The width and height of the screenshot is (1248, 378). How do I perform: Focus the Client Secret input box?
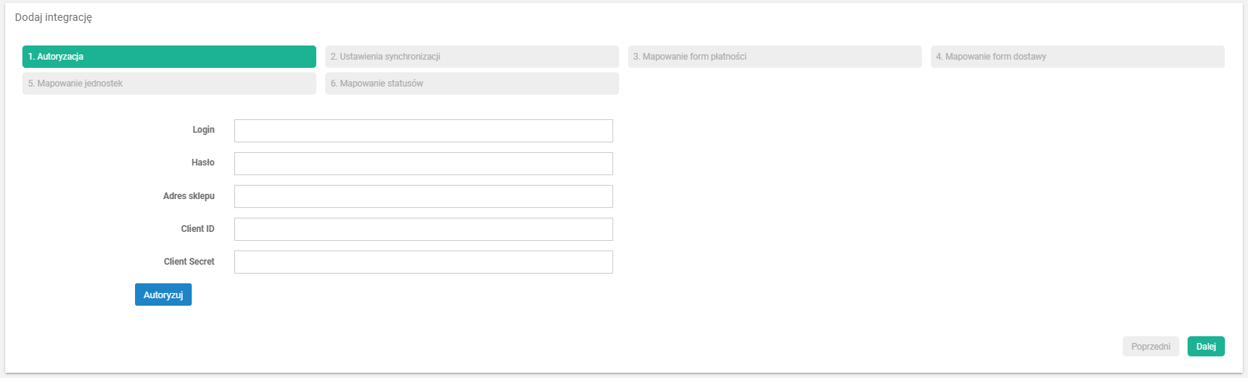point(423,262)
